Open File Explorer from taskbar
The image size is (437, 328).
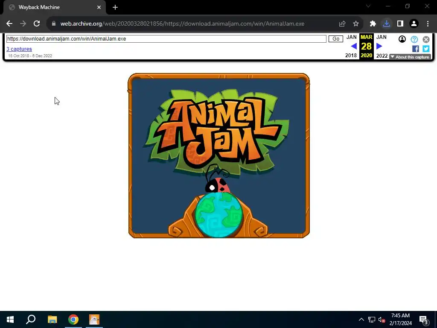(52, 319)
